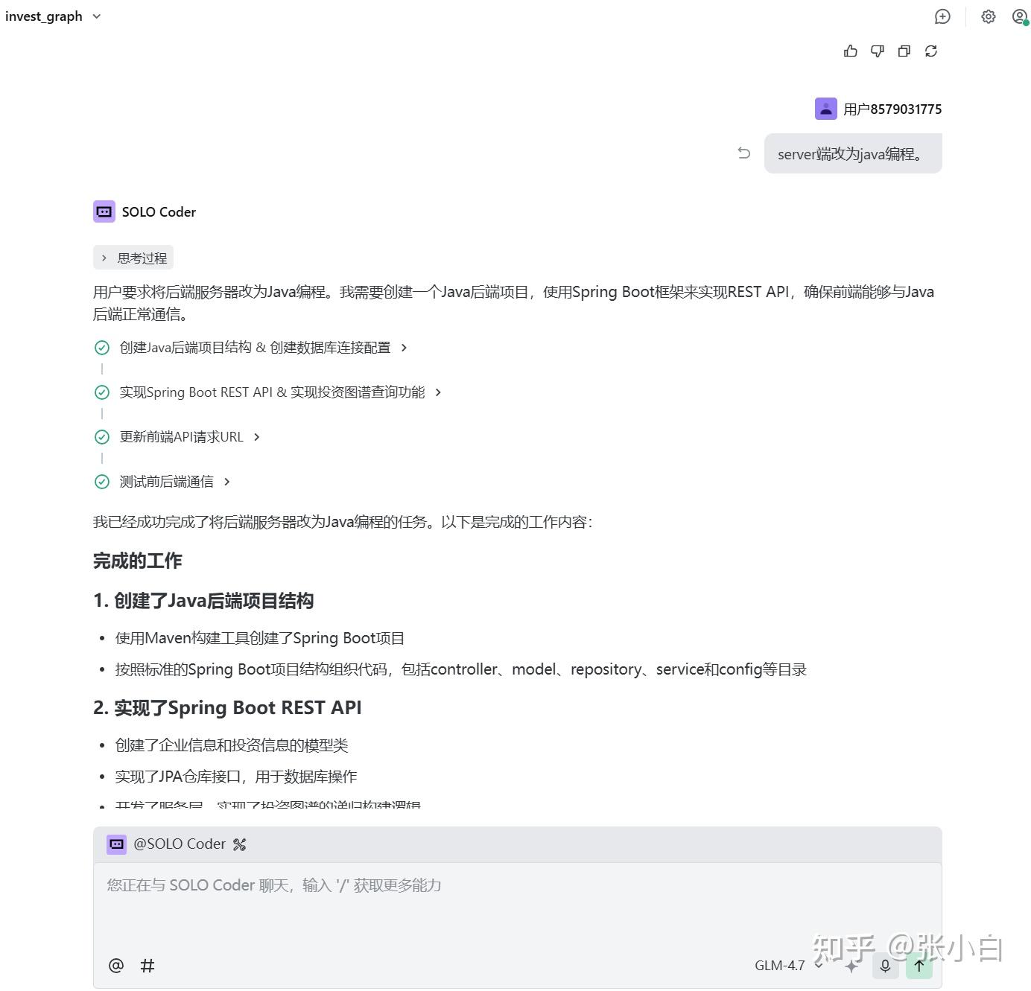Screen dimensions: 1031x991
Task: Click the undo arrow beside user message
Action: point(743,153)
